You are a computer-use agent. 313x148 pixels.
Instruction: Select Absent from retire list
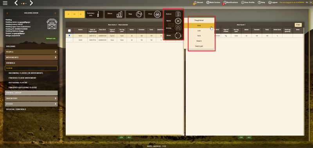(x=199, y=41)
